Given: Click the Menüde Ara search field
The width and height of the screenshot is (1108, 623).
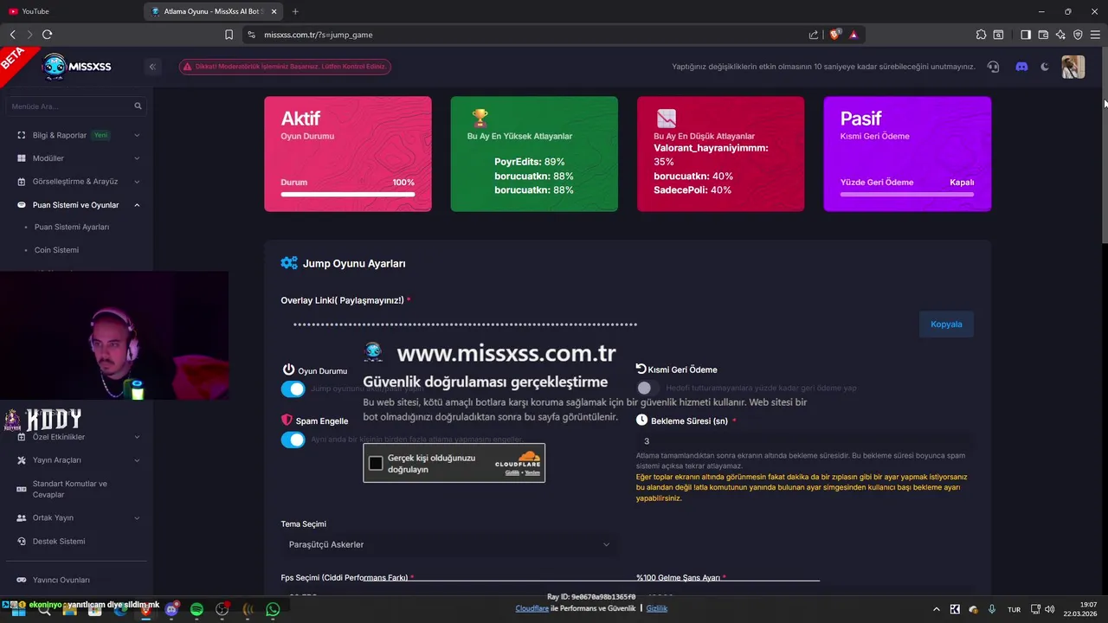Looking at the screenshot, I should click(x=76, y=106).
